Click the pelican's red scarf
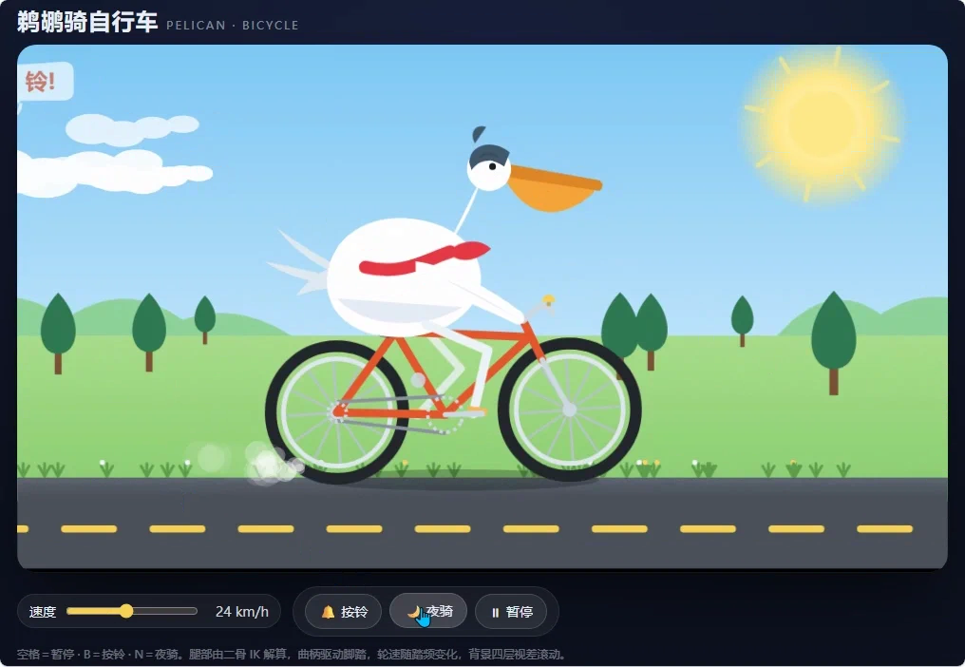The image size is (965, 667). 424,258
